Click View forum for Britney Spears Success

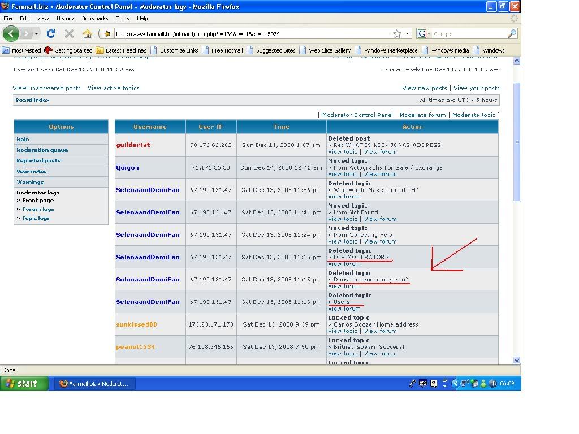380,354
